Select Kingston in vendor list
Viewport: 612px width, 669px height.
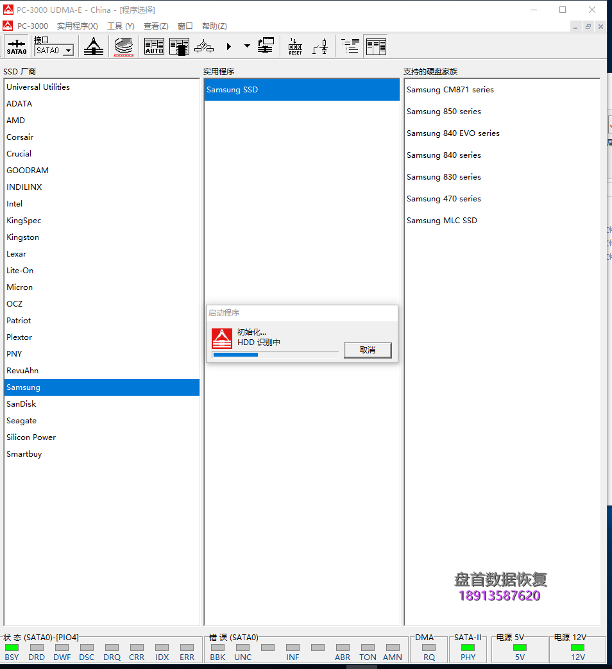(x=102, y=237)
